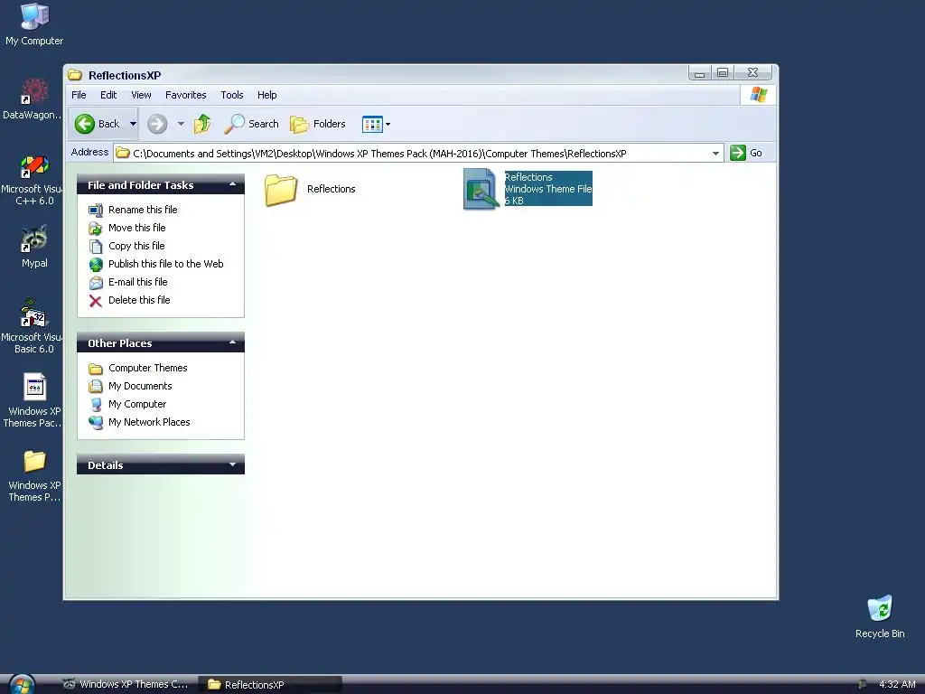925x694 pixels.
Task: Click the Publish to Web globe icon
Action: pyautogui.click(x=96, y=265)
